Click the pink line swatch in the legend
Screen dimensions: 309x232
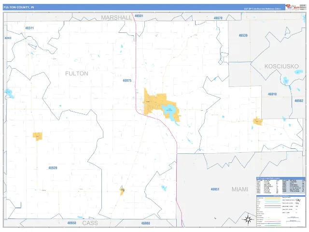coord(272,221)
